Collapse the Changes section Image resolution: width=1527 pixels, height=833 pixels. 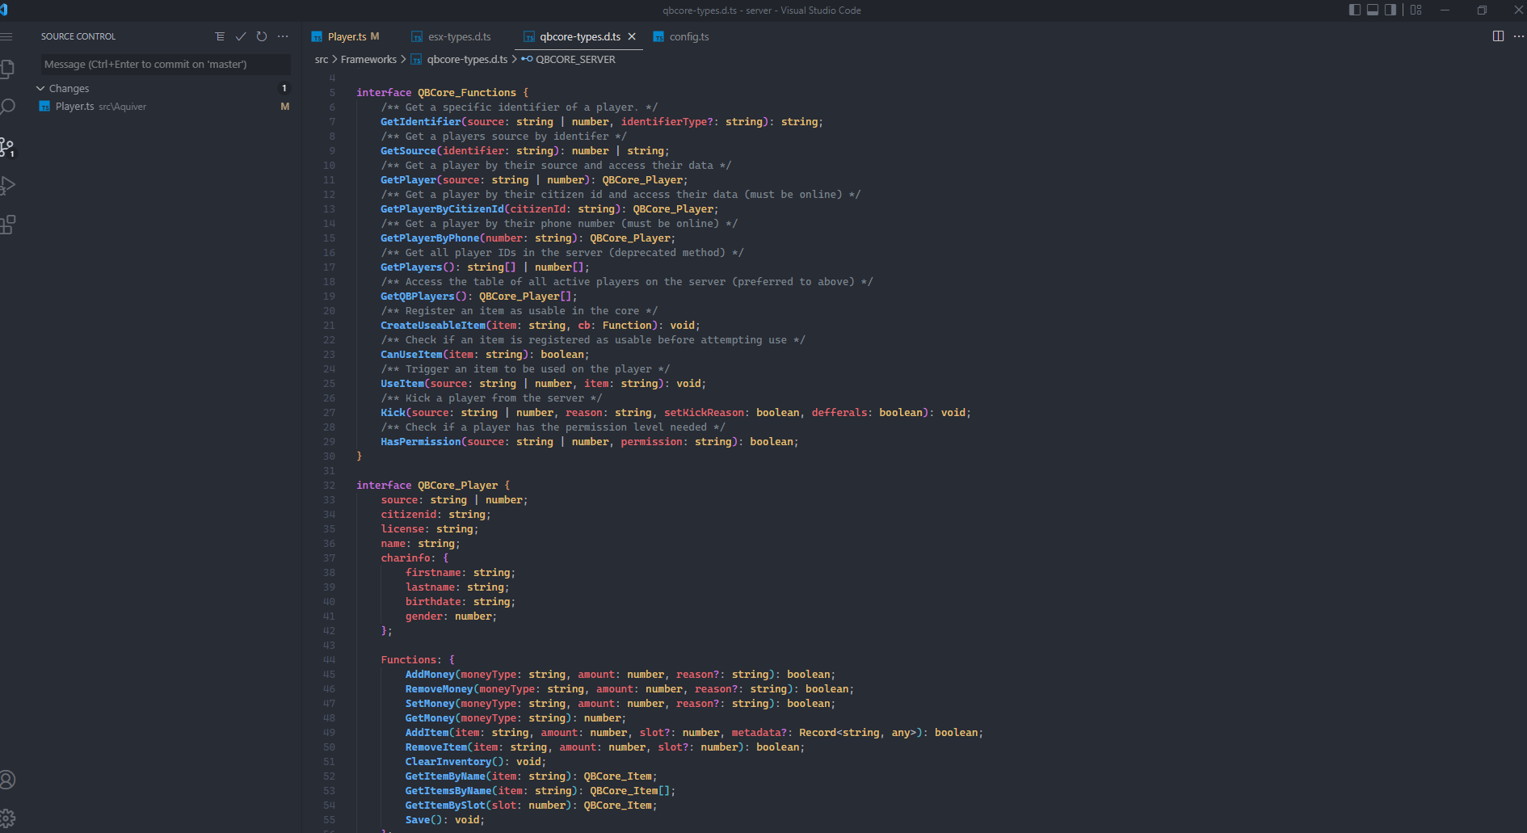40,88
